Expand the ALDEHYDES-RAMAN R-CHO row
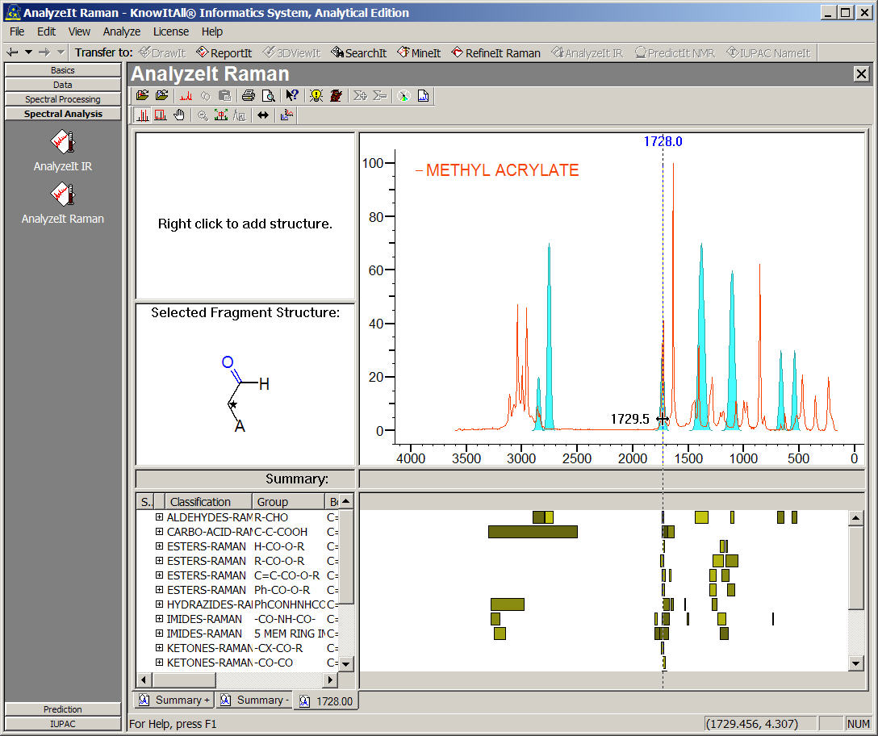This screenshot has height=736, width=878. point(159,517)
